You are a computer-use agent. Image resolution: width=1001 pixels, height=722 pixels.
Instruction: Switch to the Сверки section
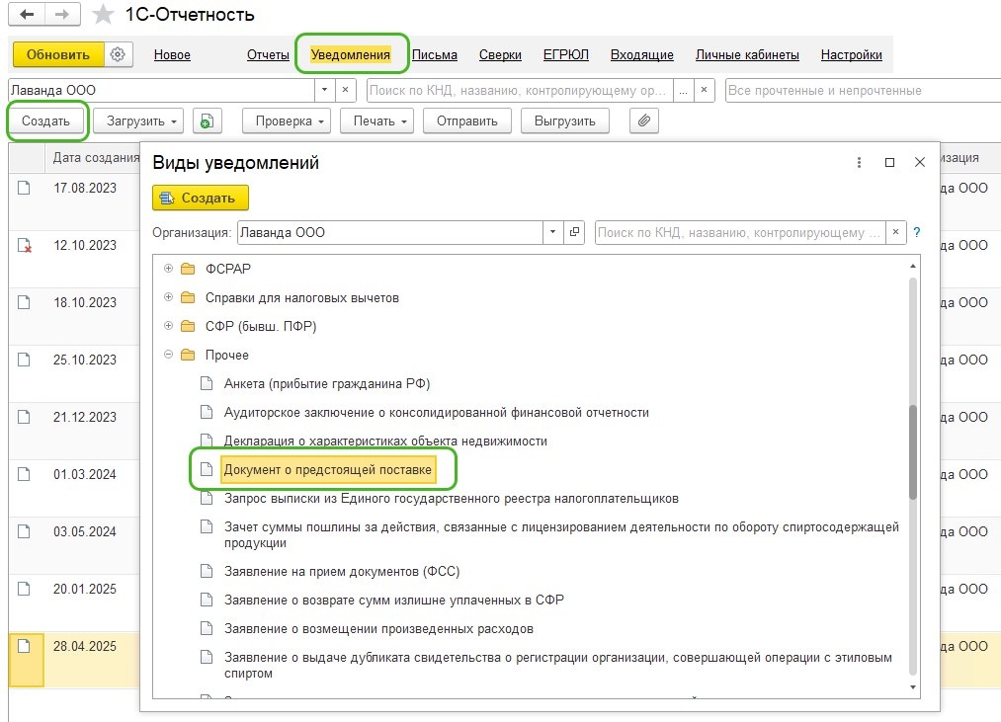pyautogui.click(x=500, y=55)
